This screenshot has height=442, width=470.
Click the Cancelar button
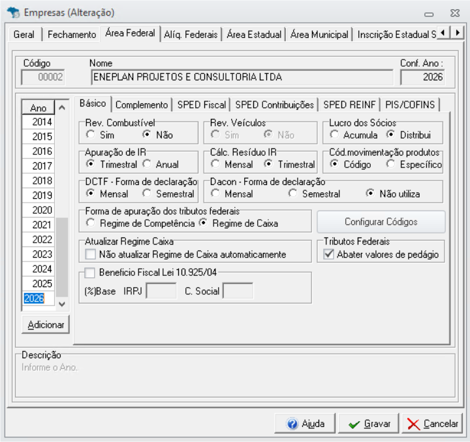[x=432, y=424]
